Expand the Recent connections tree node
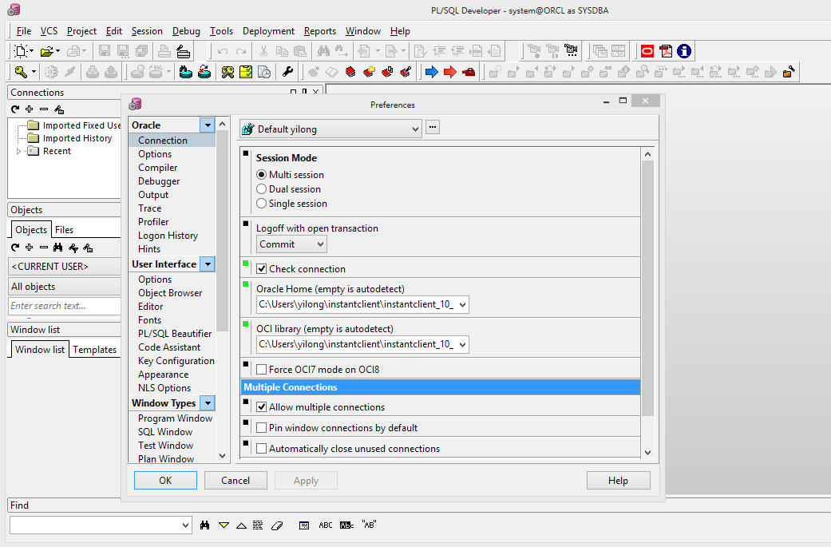This screenshot has height=547, width=831. [x=19, y=151]
